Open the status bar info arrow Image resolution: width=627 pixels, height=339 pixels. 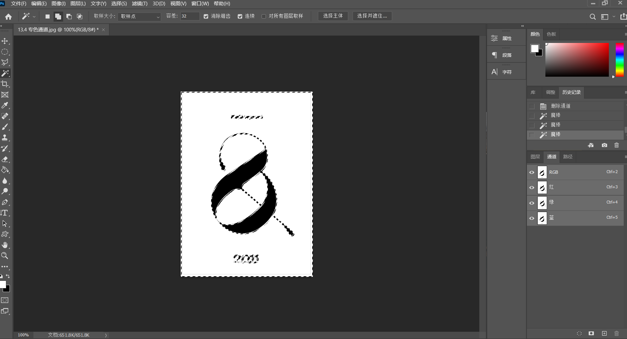click(106, 335)
